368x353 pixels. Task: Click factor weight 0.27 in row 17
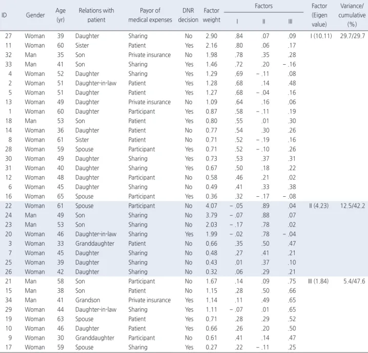[x=212, y=347]
